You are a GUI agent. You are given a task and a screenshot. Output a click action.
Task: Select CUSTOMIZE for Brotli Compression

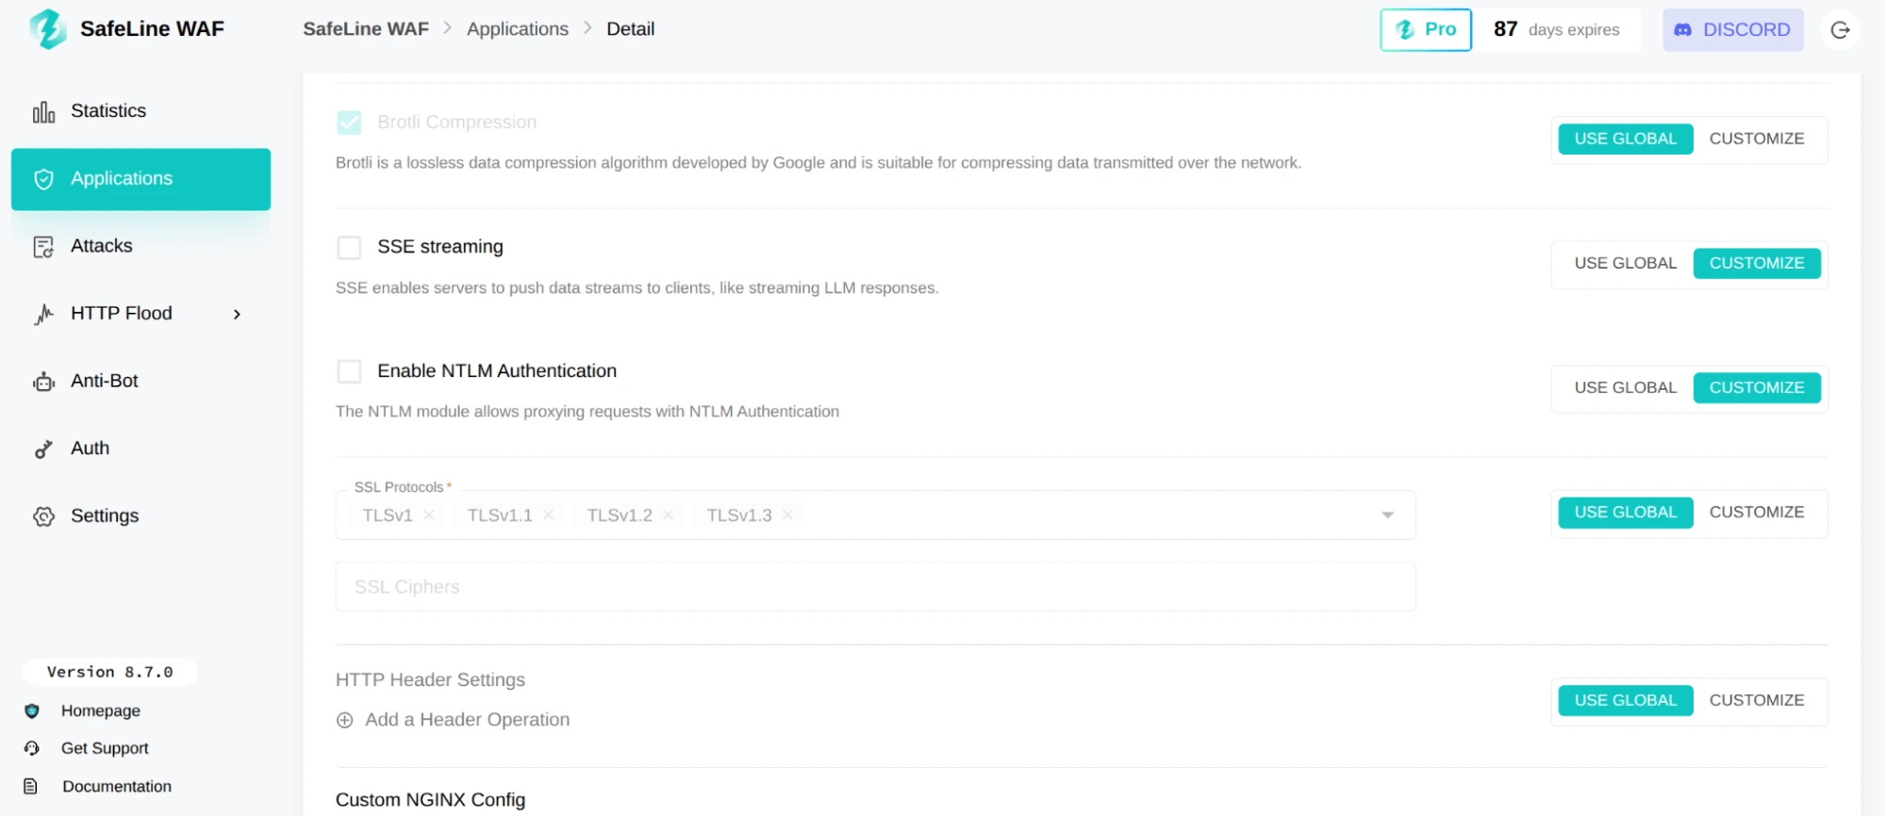point(1757,139)
